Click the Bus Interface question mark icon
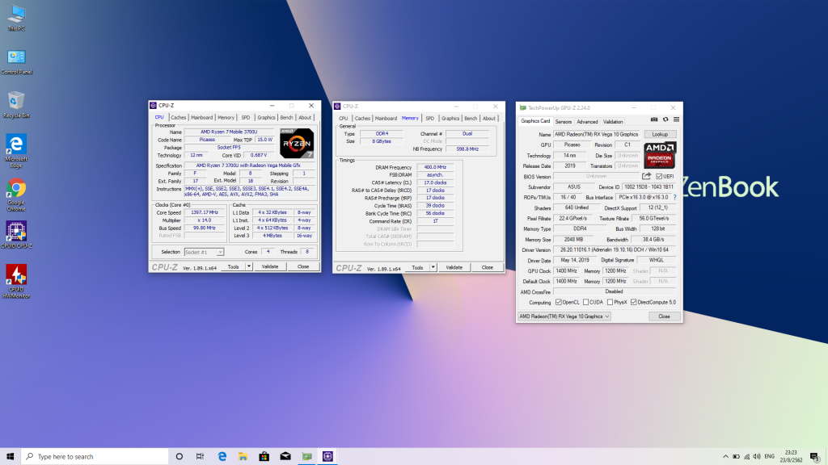Image resolution: width=828 pixels, height=465 pixels. 675,197
